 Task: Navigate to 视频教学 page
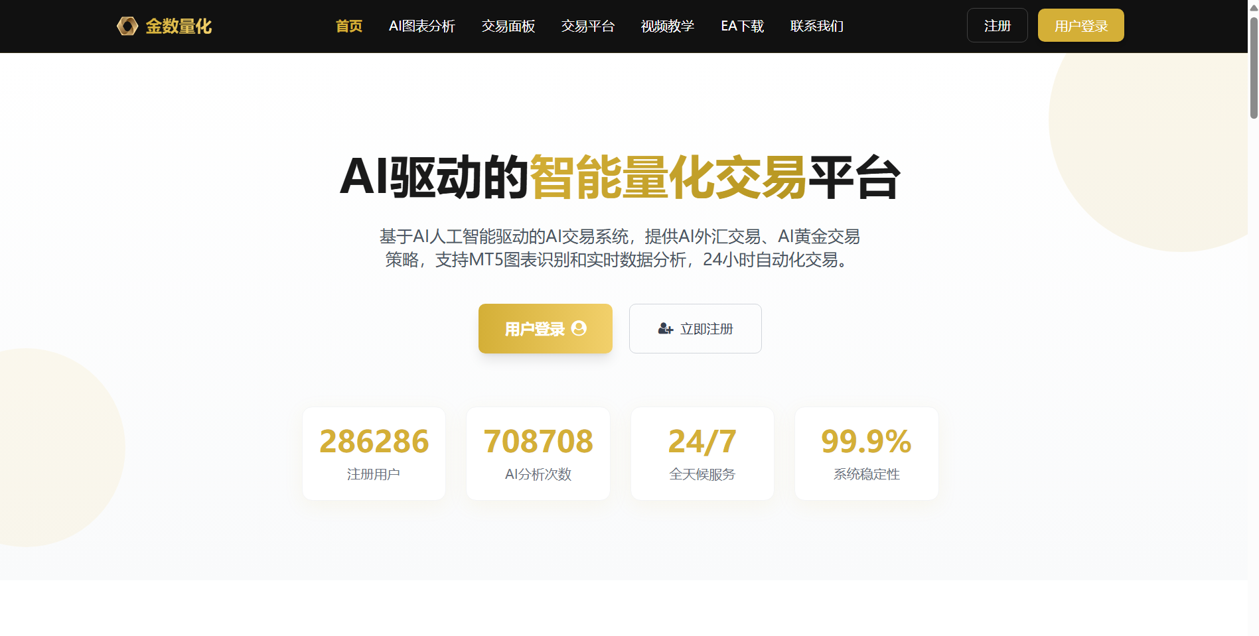click(668, 26)
